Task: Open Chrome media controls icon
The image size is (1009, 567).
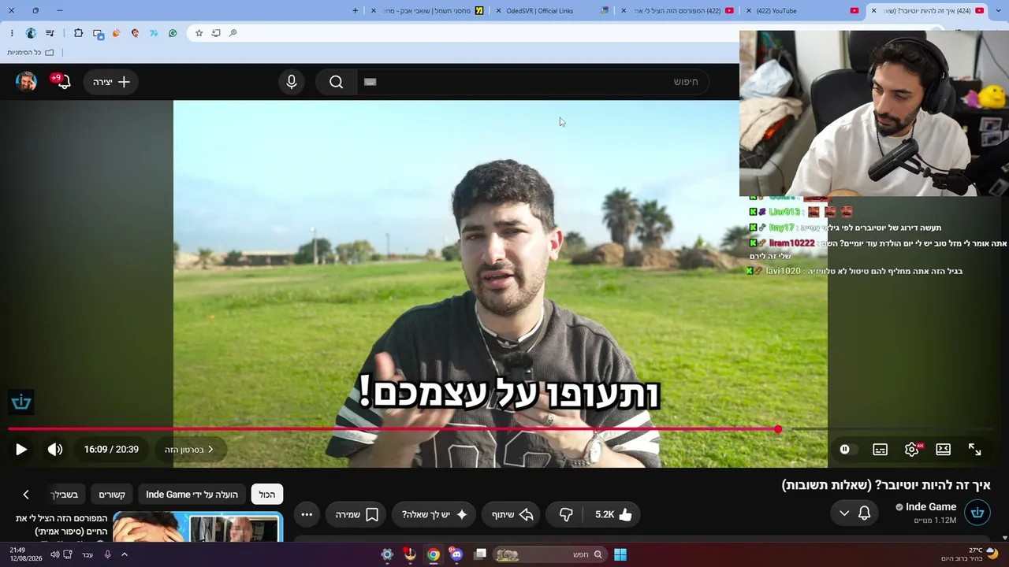Action: pyautogui.click(x=50, y=33)
